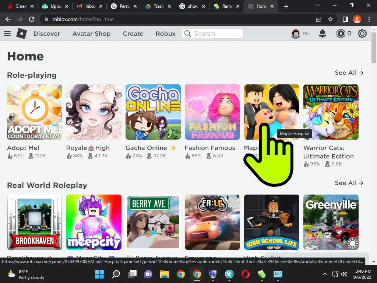Open the avatar profile picture in header
377x283 pixels.
click(x=296, y=34)
